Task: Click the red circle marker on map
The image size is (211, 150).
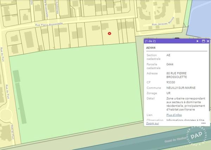Action: (x=109, y=34)
